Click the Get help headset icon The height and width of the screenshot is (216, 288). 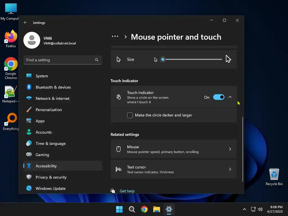coord(113,191)
